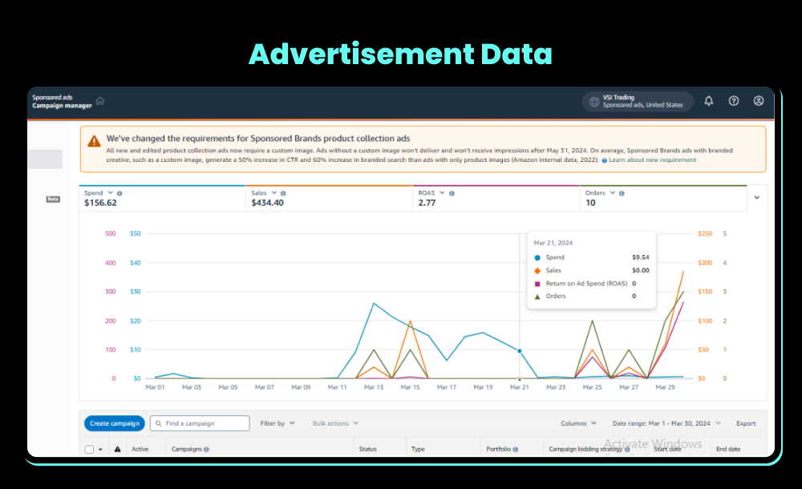Follow the Learn about new requirement link

(x=652, y=160)
